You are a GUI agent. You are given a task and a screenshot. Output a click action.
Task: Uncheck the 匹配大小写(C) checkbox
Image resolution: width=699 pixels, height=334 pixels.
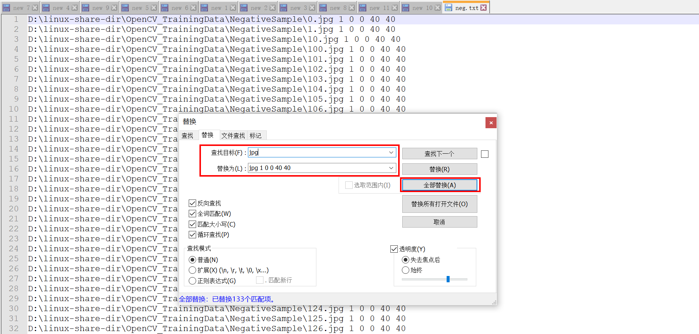[192, 224]
